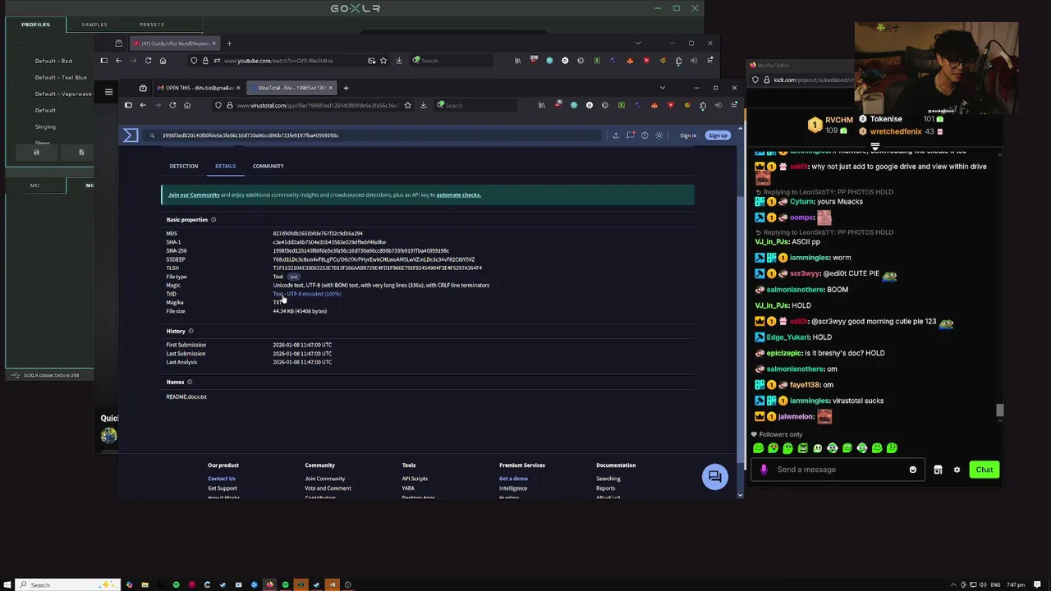Open VirusTotal notifications icon

(x=630, y=135)
